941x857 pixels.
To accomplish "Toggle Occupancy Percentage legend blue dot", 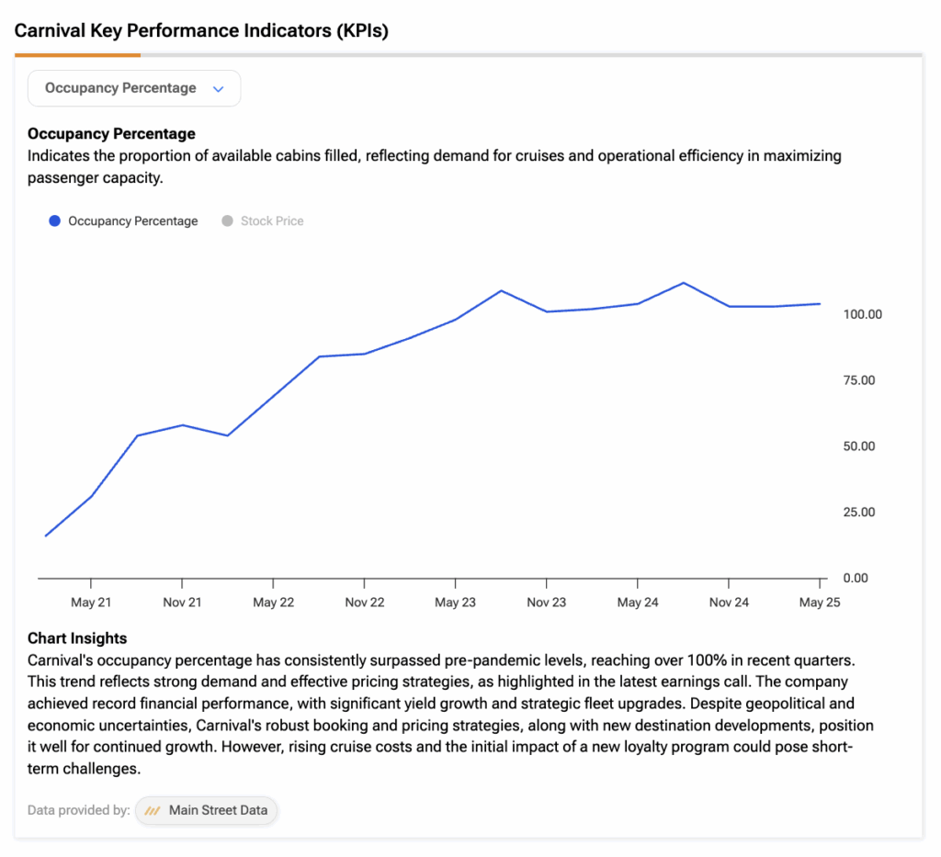I will [x=54, y=220].
